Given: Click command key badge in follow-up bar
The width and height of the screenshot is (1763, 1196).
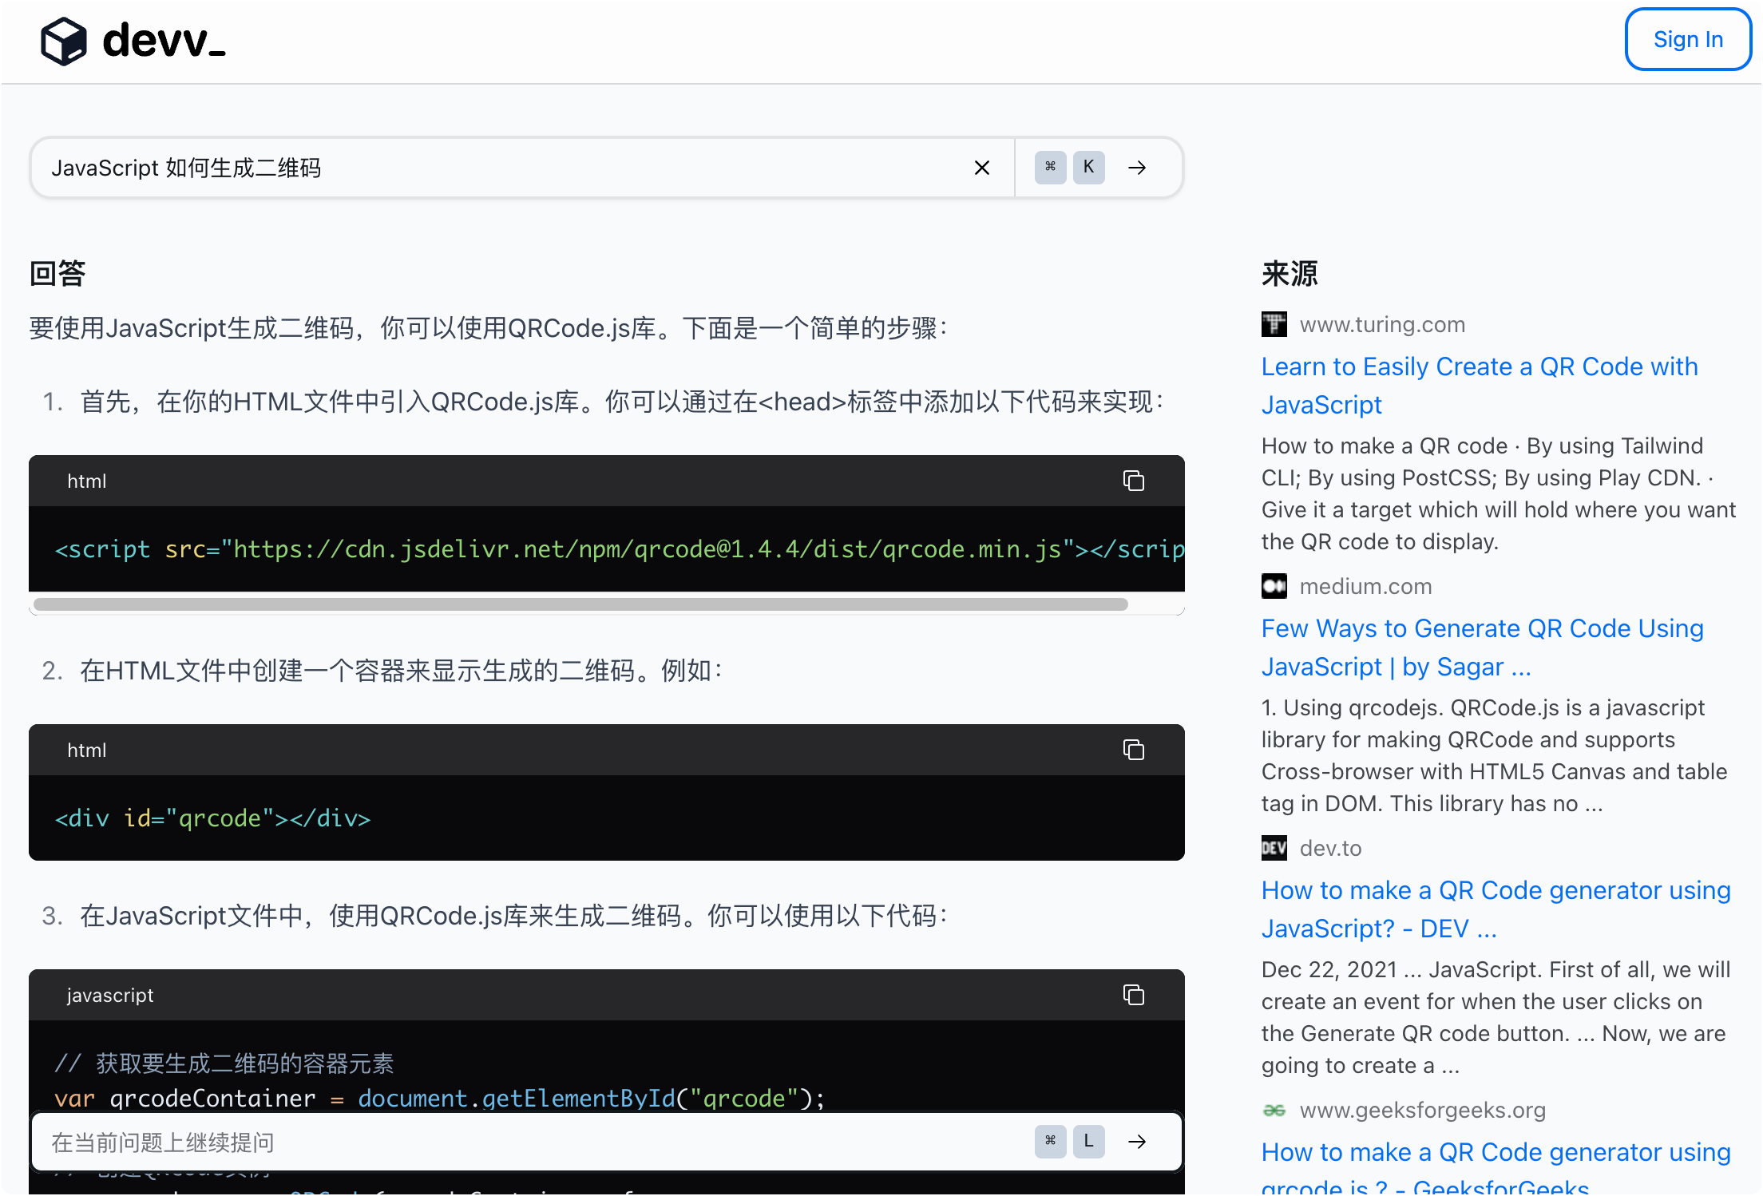Looking at the screenshot, I should click(x=1050, y=1142).
